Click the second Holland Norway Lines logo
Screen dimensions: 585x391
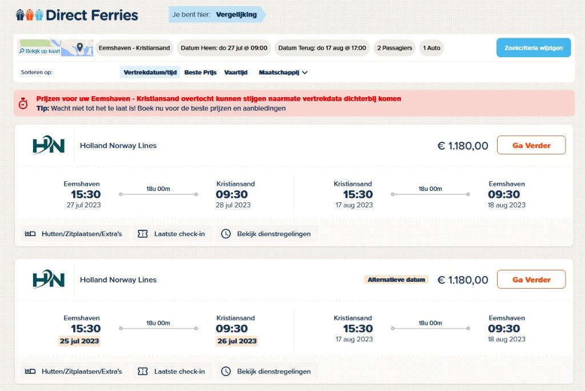click(x=49, y=280)
